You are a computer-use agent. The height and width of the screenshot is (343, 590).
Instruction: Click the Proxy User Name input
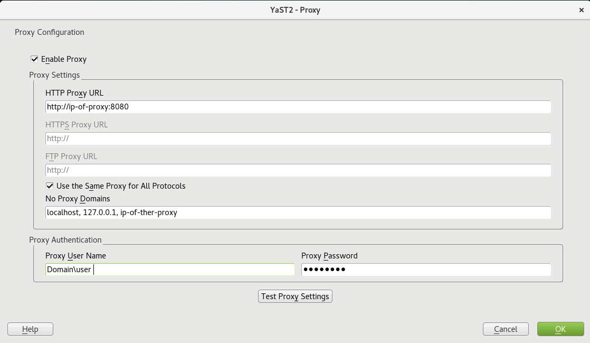[x=170, y=270]
